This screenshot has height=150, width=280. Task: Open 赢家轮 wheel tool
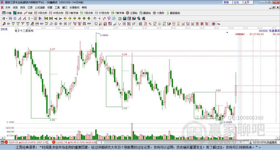tap(145, 13)
